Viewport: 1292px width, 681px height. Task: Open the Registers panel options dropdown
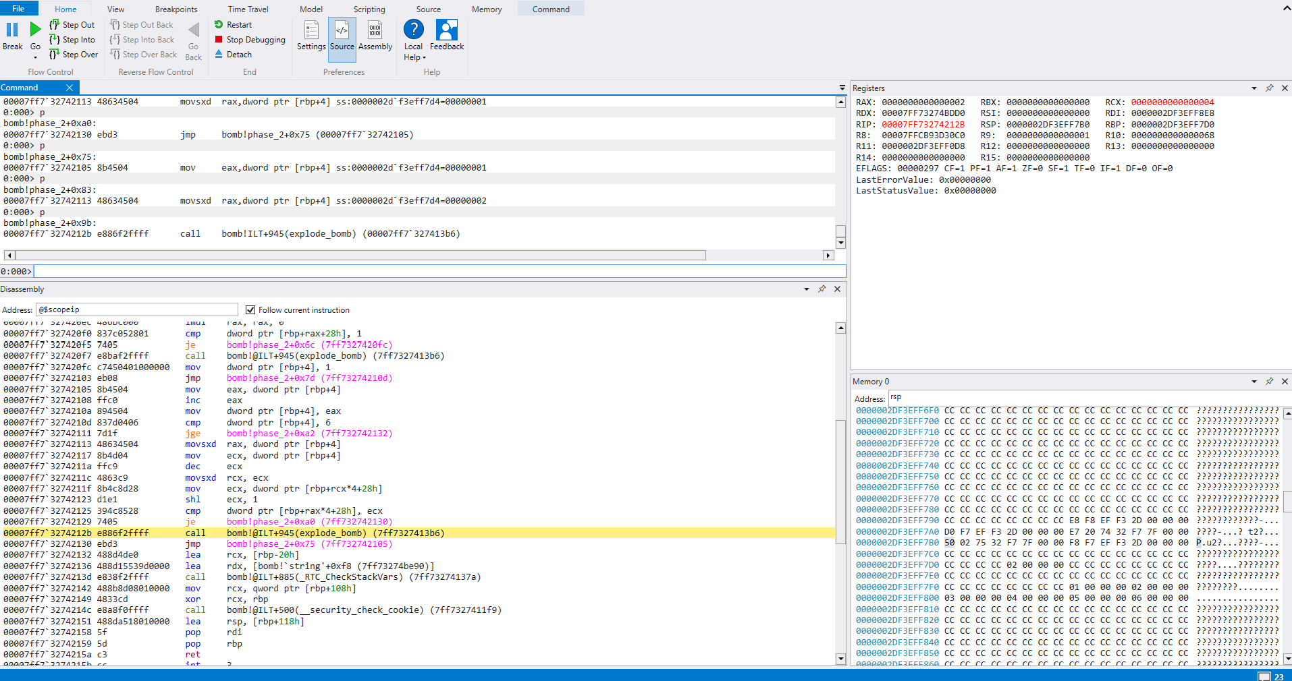[x=1254, y=88]
